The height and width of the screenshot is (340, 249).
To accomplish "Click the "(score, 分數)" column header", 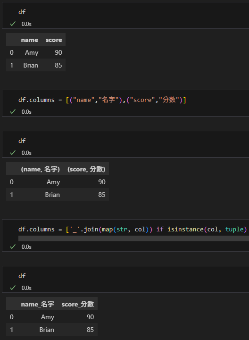I will pos(86,169).
